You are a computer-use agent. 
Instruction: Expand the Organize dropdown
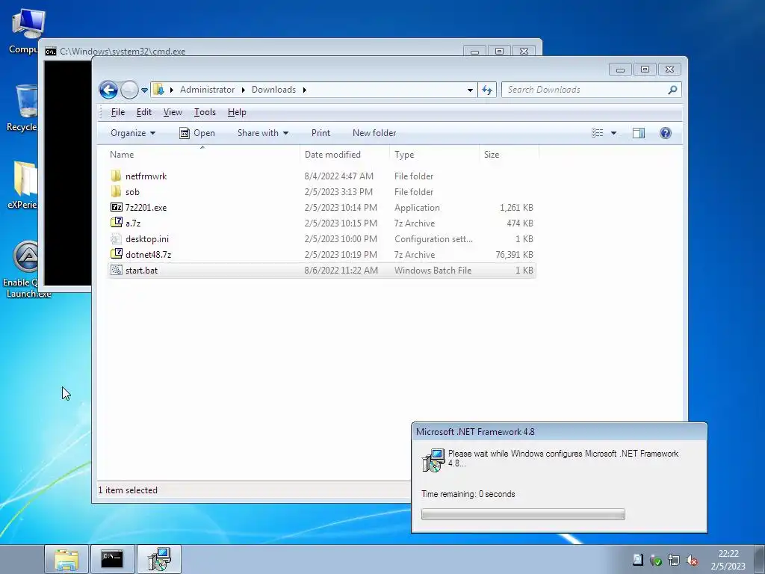133,133
